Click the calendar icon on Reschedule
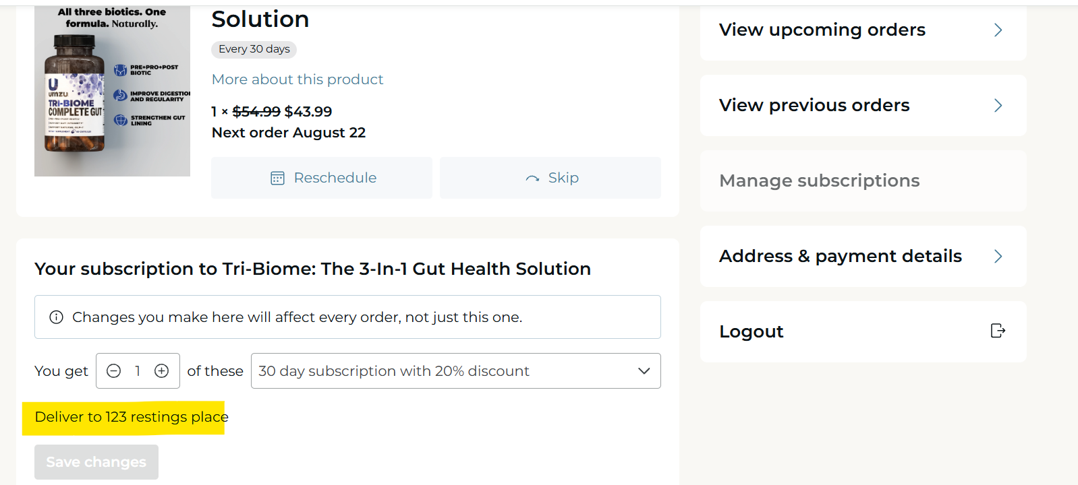The image size is (1078, 485). [277, 178]
